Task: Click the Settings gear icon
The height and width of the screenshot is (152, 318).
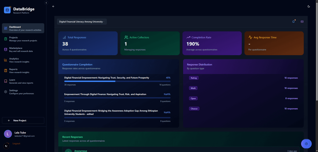Action: coord(6,92)
